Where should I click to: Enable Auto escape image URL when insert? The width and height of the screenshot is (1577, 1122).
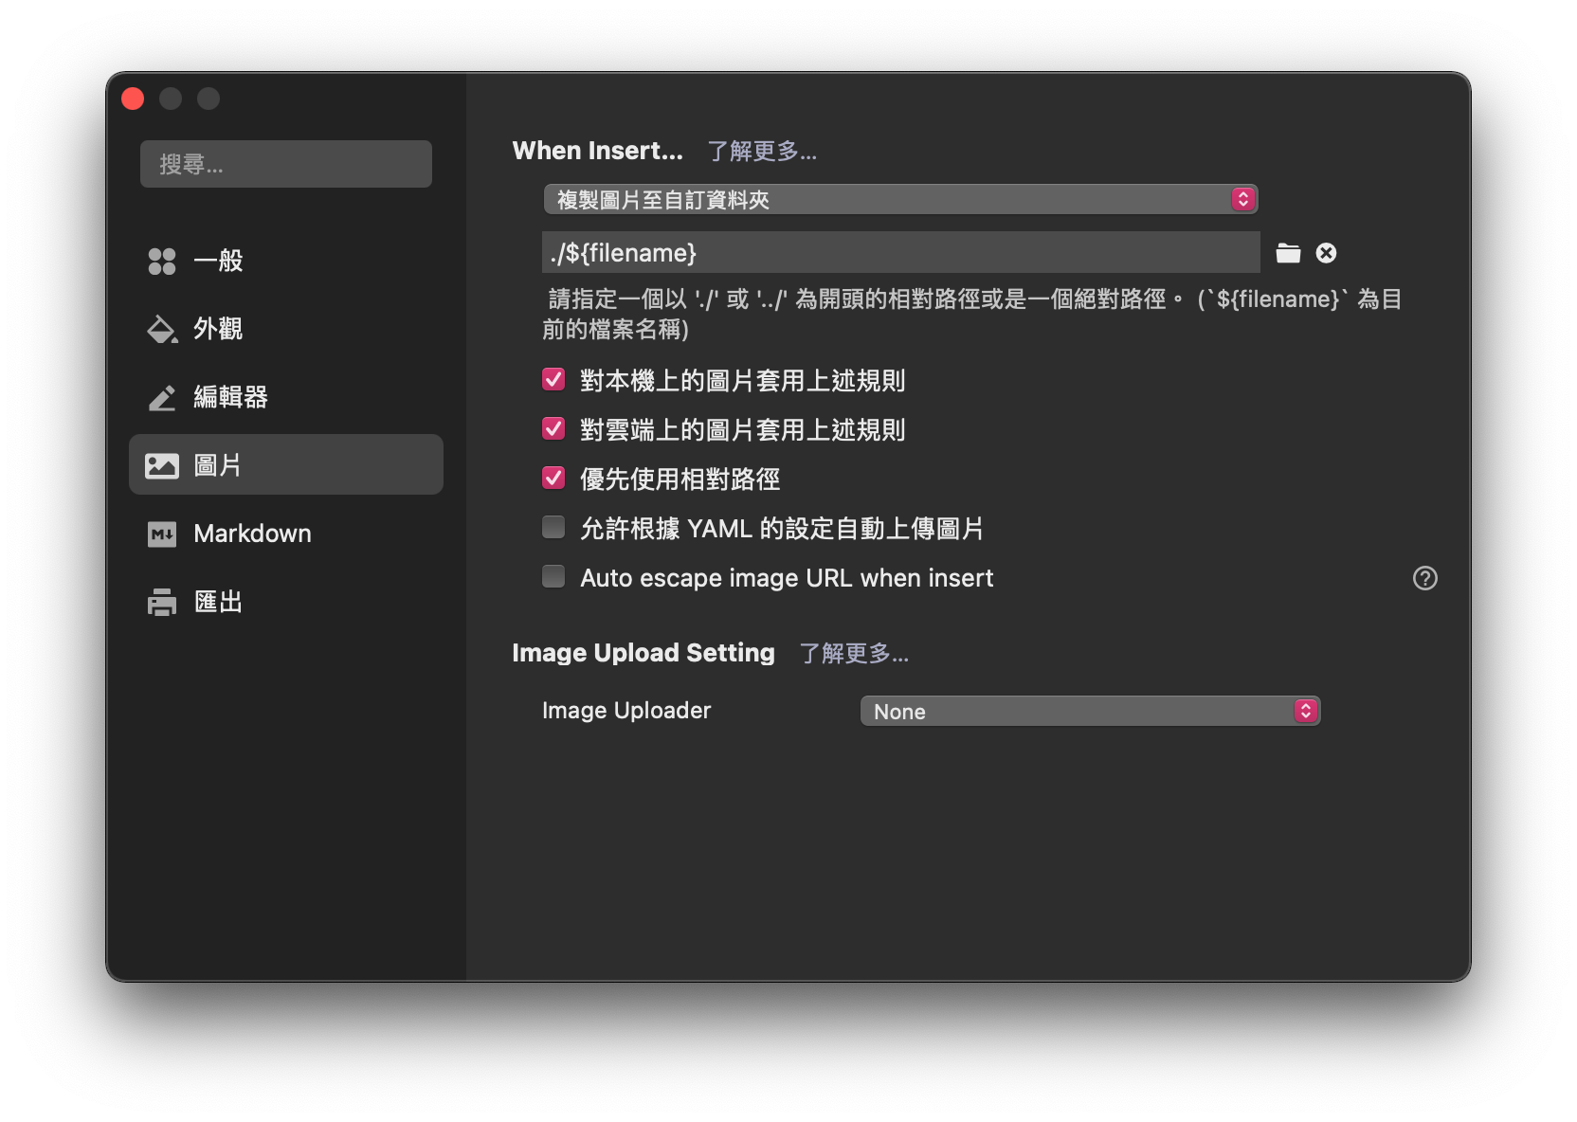pos(553,577)
